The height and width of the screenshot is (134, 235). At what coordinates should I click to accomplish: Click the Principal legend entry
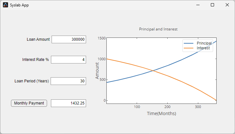(x=204, y=43)
